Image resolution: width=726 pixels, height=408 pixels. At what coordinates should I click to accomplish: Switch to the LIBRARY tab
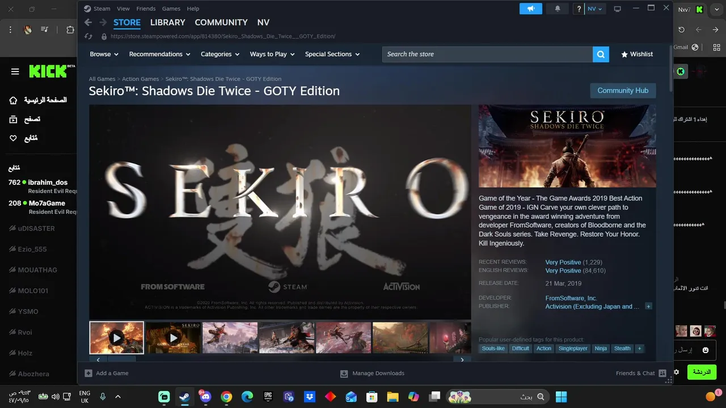(x=167, y=23)
